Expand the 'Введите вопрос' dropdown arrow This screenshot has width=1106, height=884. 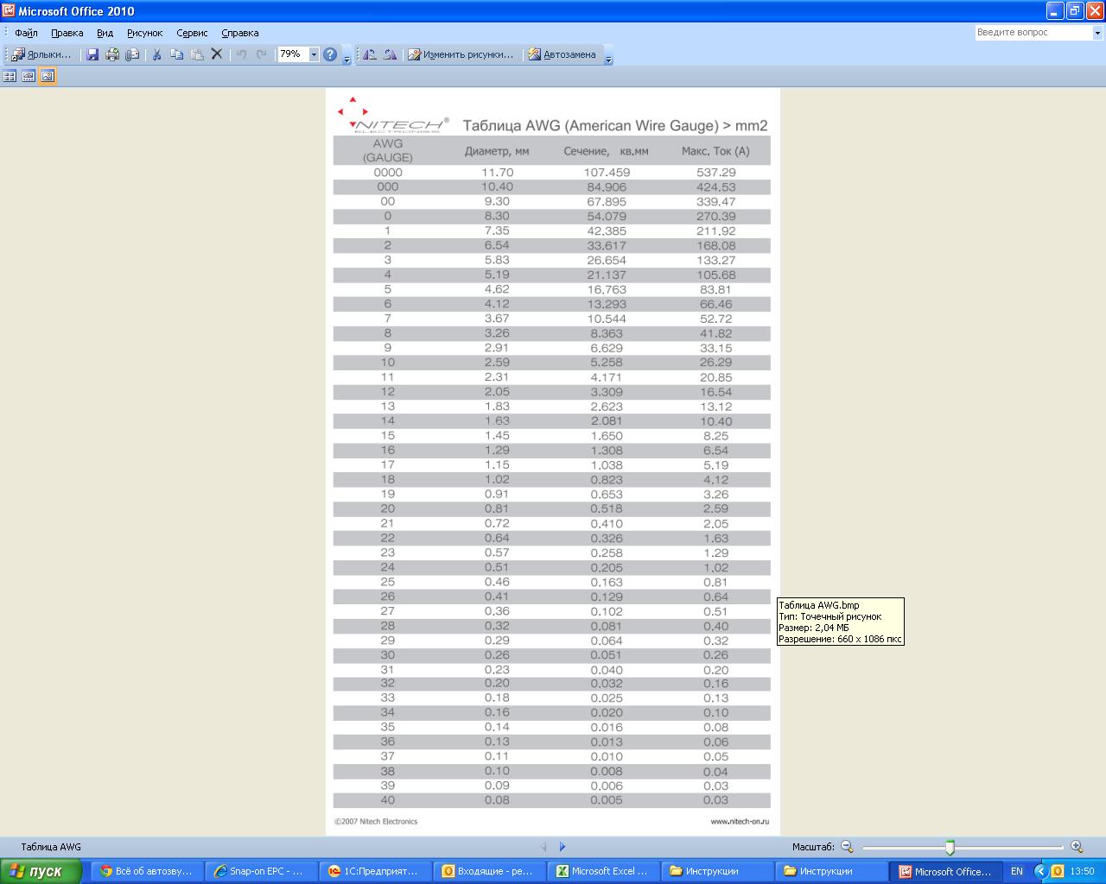pyautogui.click(x=1097, y=33)
